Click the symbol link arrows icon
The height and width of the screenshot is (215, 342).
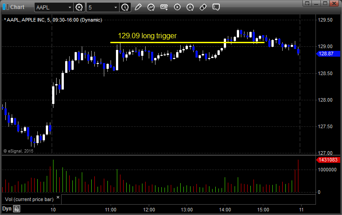203,7
